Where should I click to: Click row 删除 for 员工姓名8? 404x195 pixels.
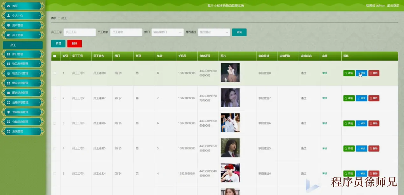click(x=374, y=73)
